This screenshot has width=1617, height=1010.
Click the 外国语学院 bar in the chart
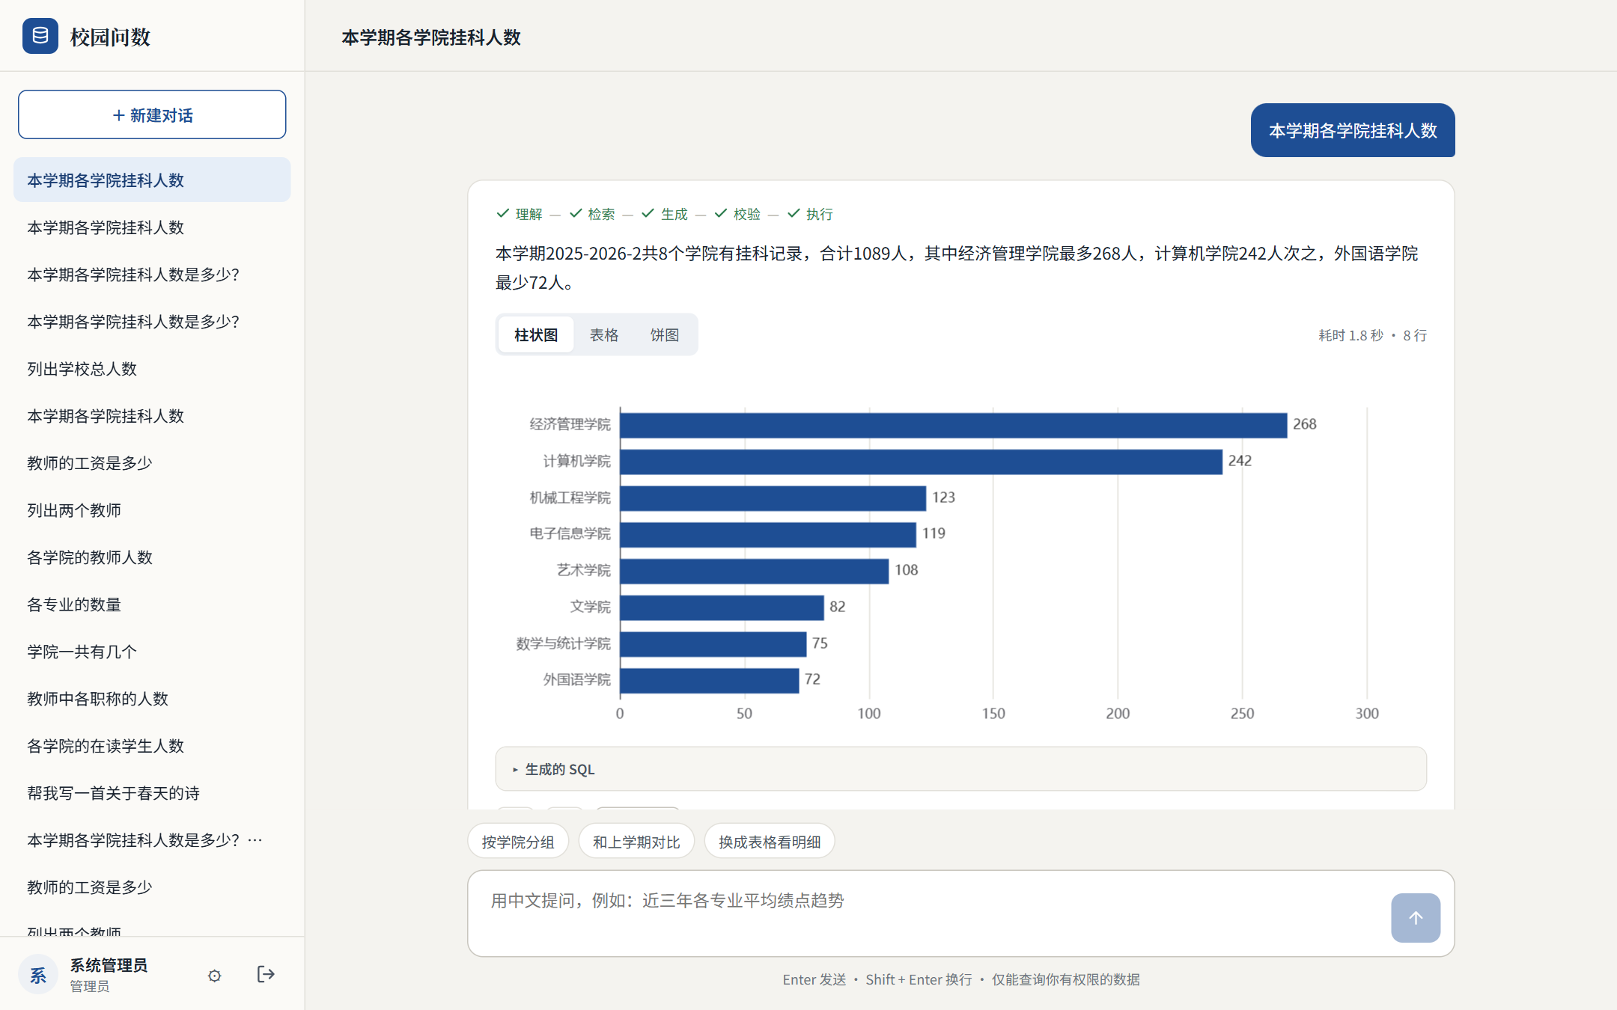pos(709,680)
